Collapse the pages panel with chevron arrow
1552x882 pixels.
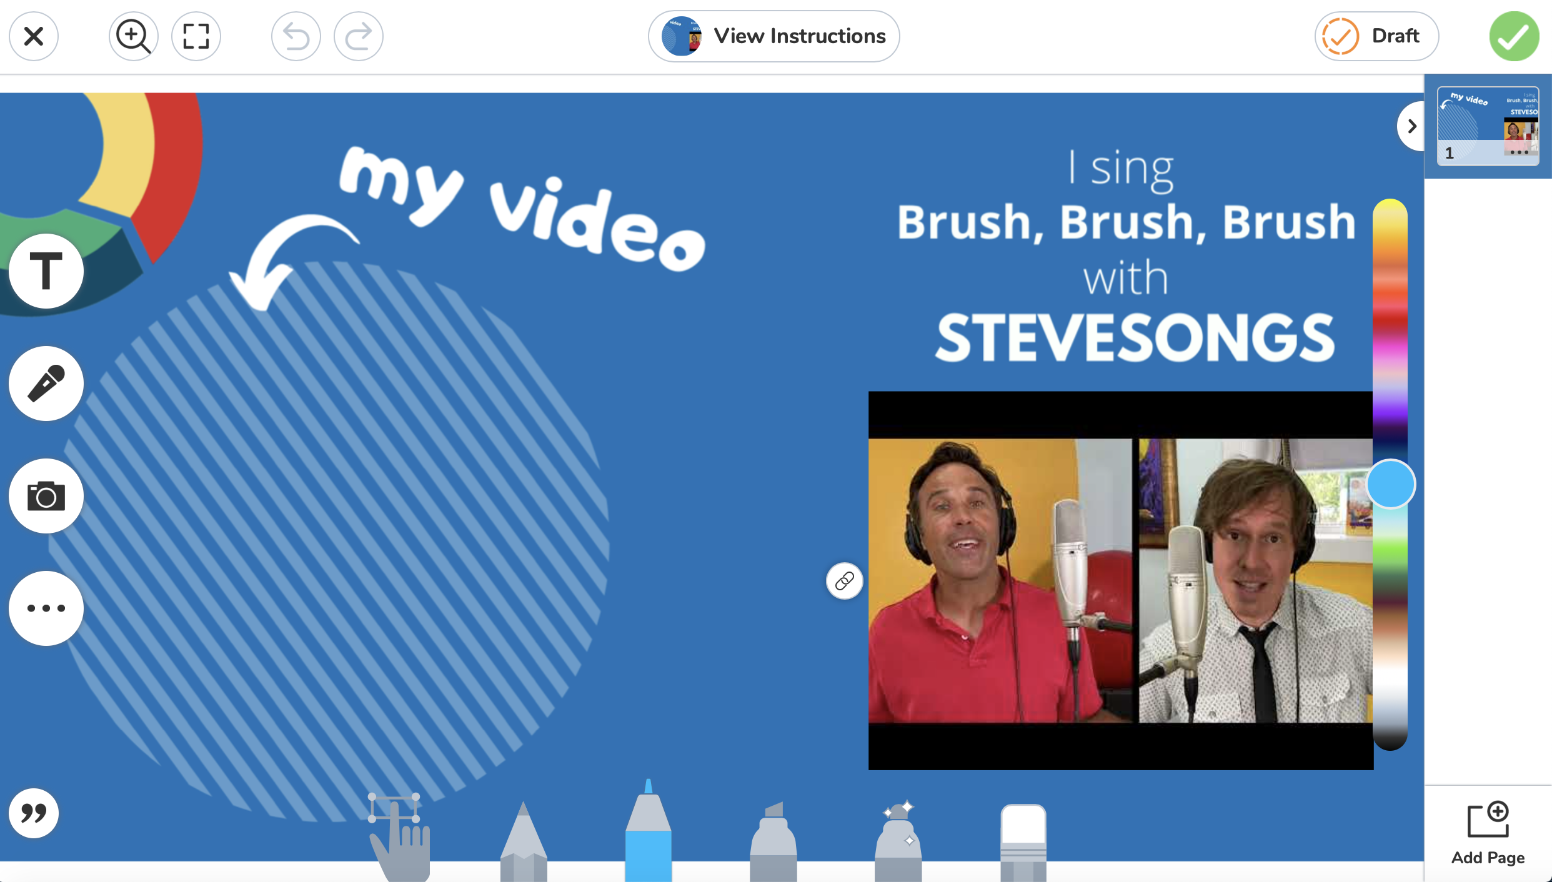(1411, 126)
